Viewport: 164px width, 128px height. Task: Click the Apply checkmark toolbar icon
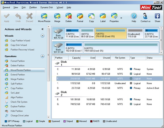tap(7, 16)
